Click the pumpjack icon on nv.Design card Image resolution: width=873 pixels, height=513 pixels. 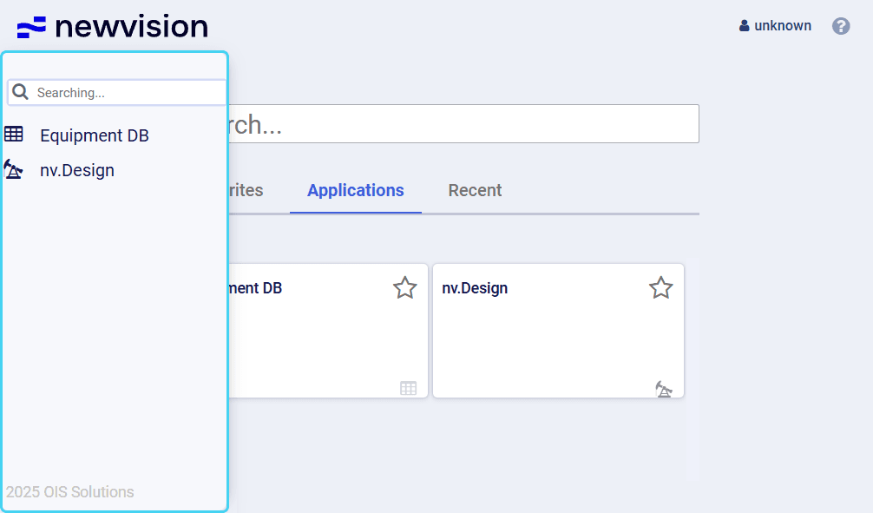(x=664, y=389)
